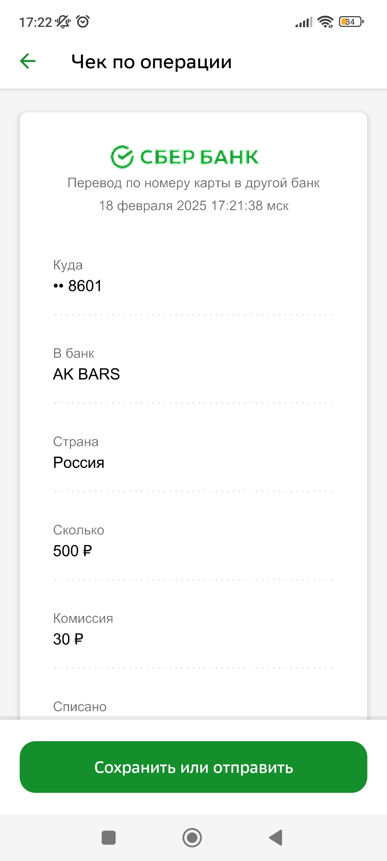Viewport: 387px width, 861px height.
Task: Tap the status bar clock showing 17:22
Action: pyautogui.click(x=35, y=22)
